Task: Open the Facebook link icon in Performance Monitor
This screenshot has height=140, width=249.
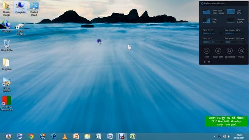Action: point(205,62)
